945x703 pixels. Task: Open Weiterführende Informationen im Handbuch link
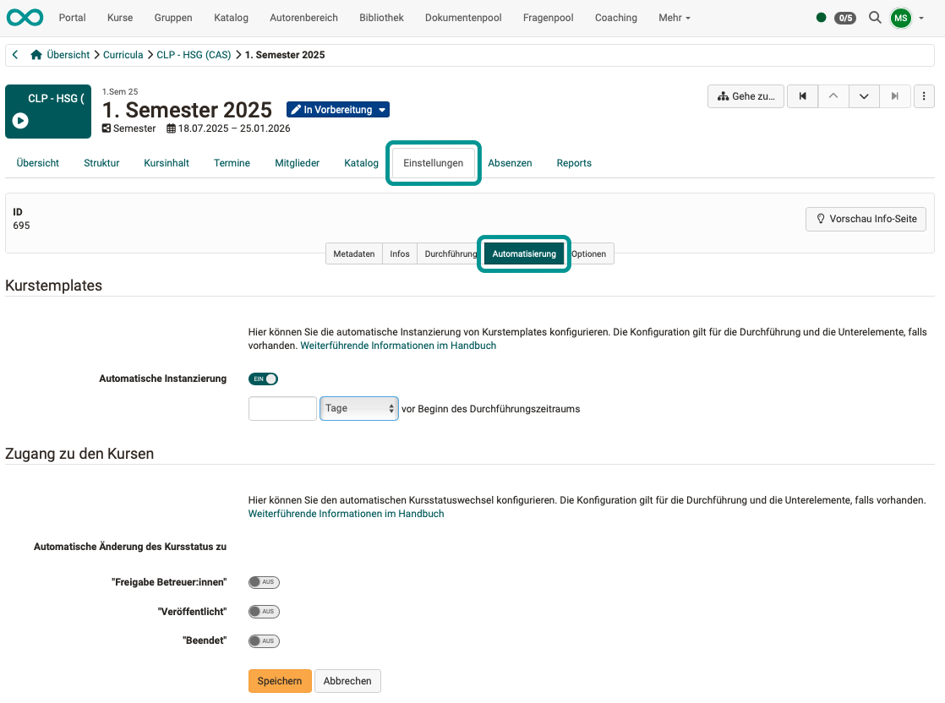pyautogui.click(x=397, y=346)
